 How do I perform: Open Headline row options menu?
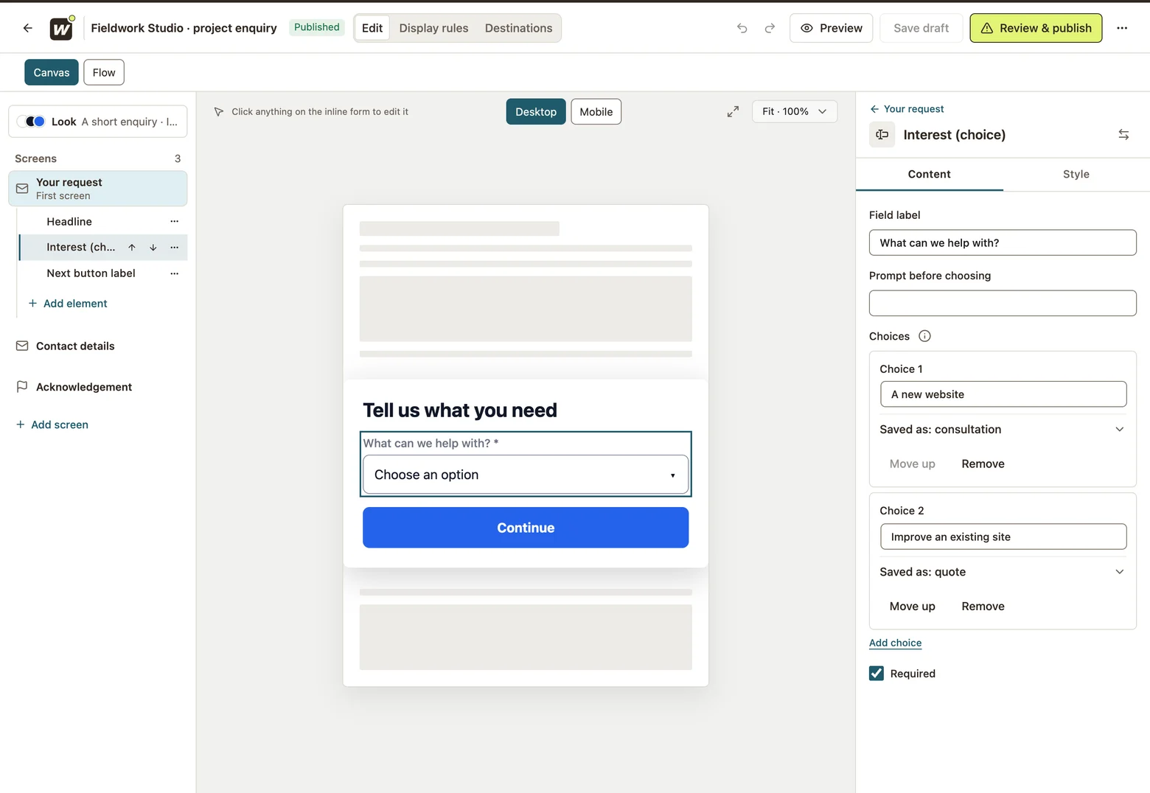(x=175, y=222)
